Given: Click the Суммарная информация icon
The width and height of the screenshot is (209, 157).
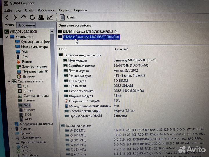Looking at the screenshot, I should pos(17,42).
